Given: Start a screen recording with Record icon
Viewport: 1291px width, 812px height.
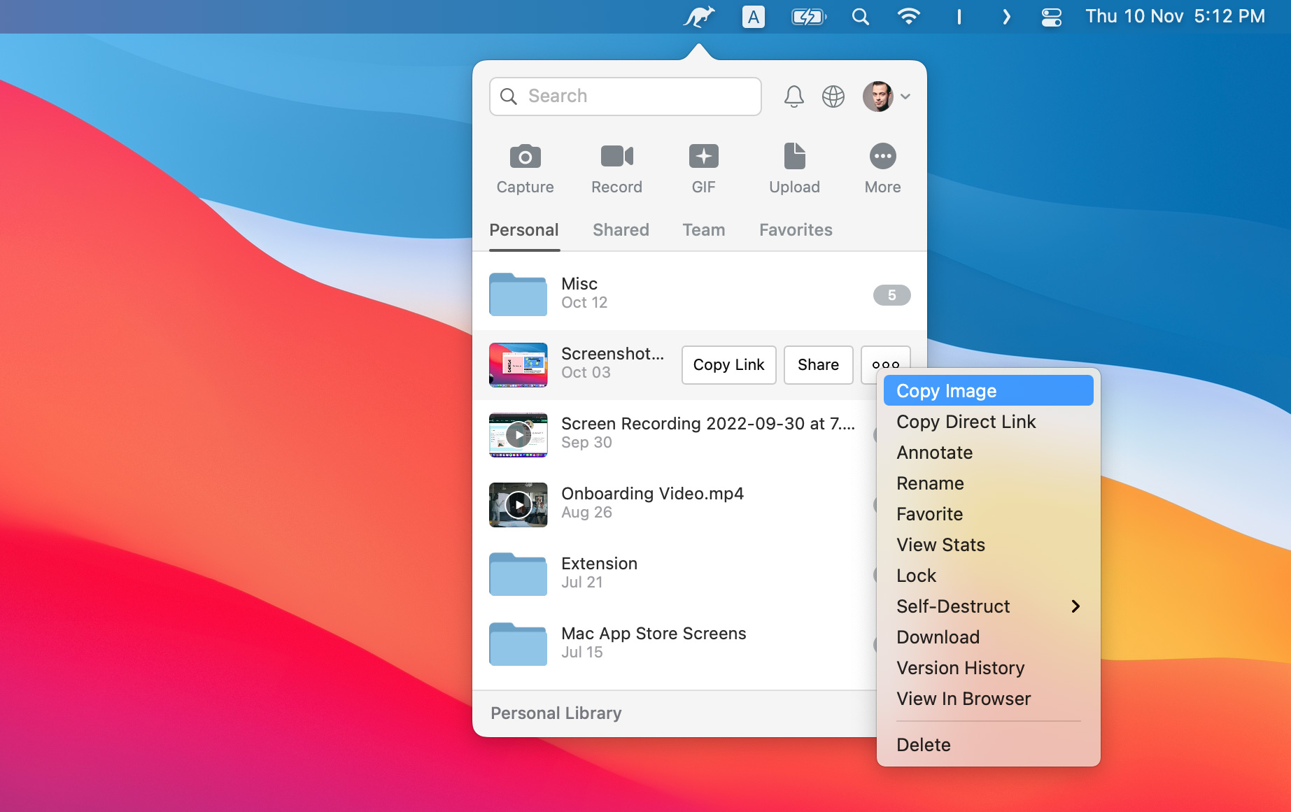Looking at the screenshot, I should coord(616,157).
